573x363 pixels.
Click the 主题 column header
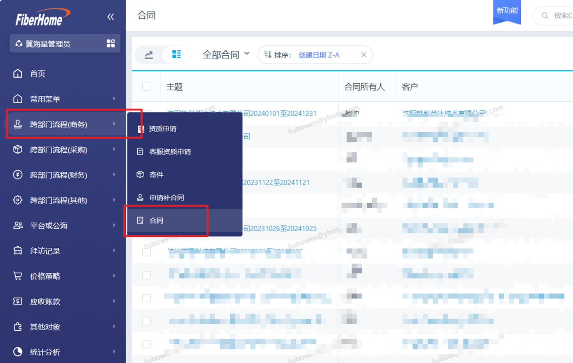coord(174,86)
